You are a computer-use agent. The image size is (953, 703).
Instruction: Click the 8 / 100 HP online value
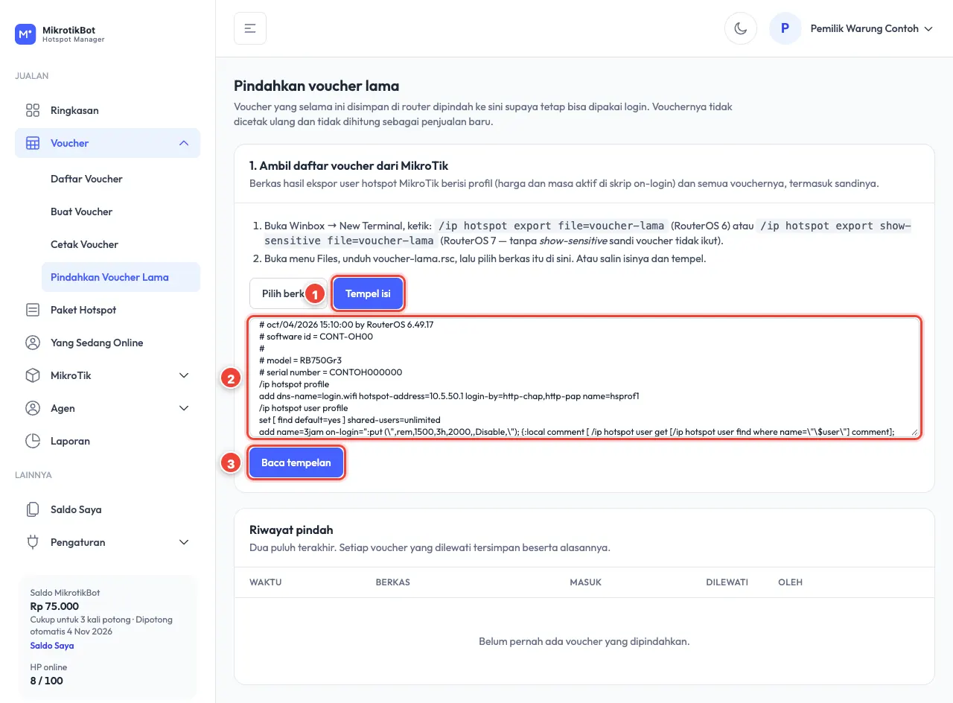[45, 681]
